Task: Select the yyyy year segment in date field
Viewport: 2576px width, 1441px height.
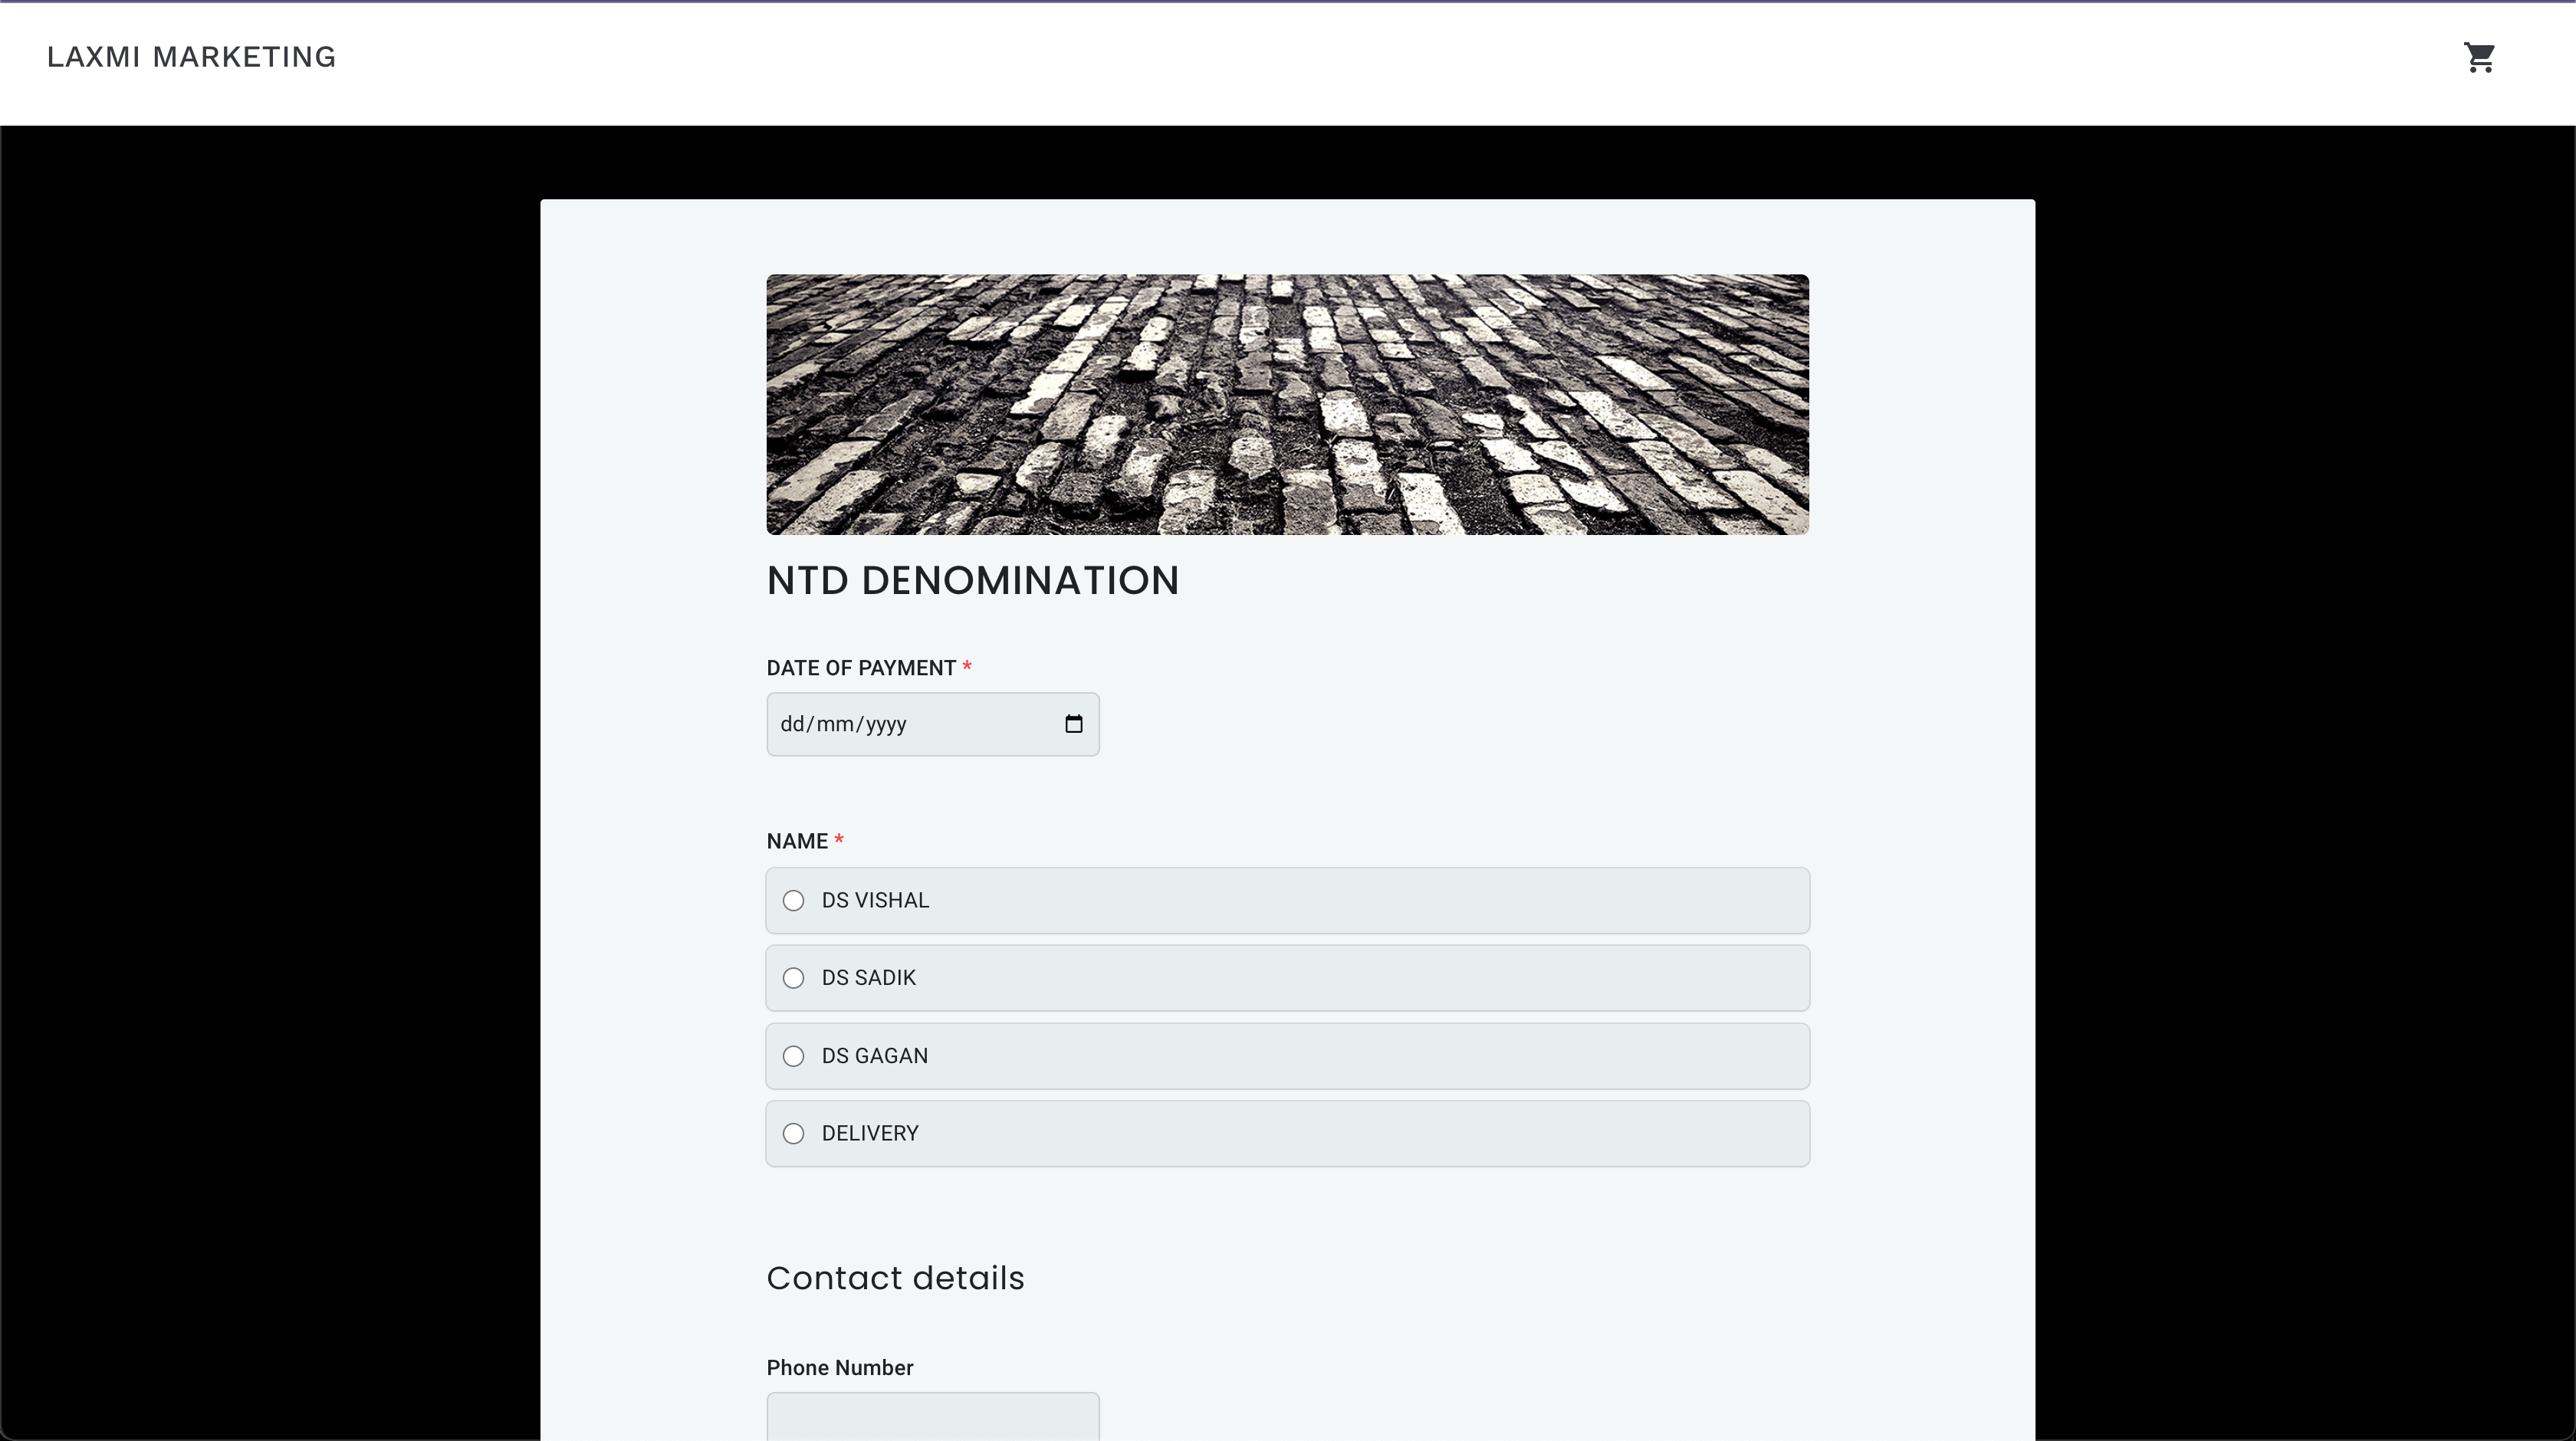Action: pos(886,724)
